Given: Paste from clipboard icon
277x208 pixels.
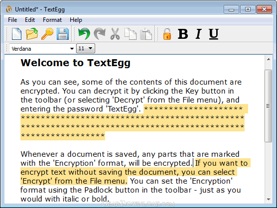Looking at the screenshot, I should (x=146, y=34).
